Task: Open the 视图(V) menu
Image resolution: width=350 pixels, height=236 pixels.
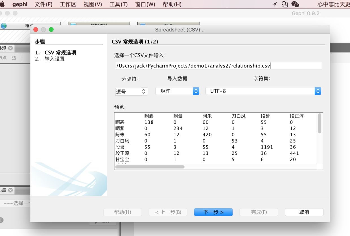Action: point(93,4)
